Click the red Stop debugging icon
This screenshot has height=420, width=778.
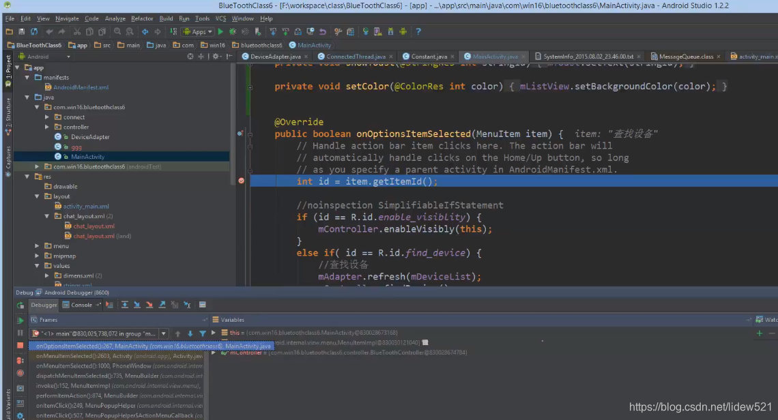click(20, 345)
